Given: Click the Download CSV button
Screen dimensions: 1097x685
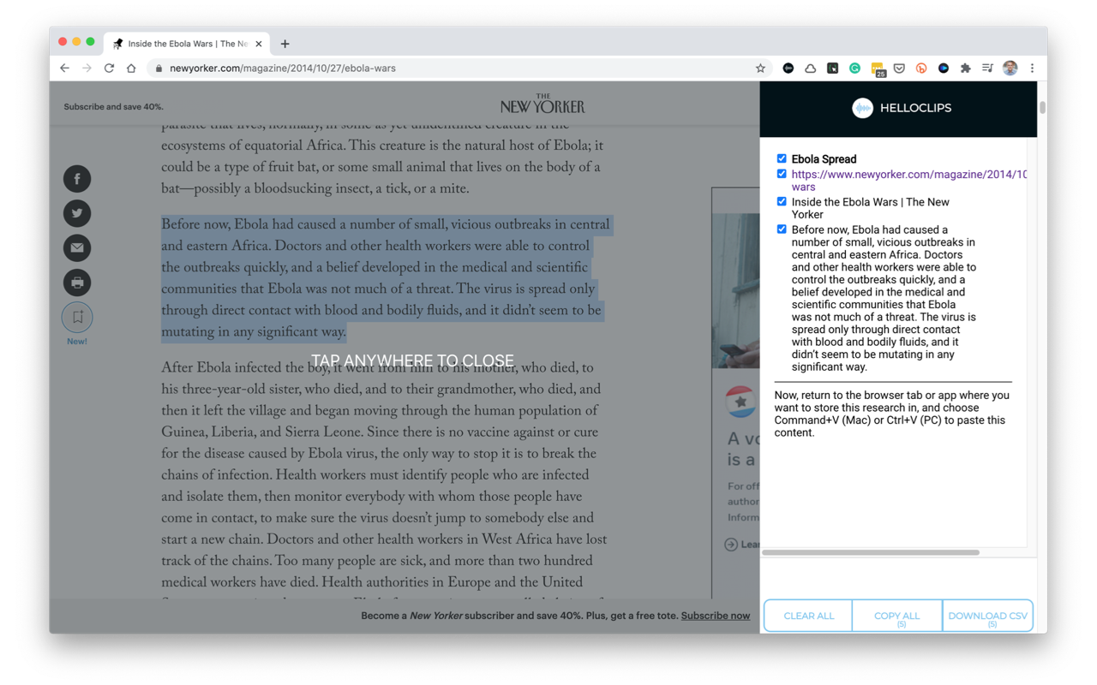Looking at the screenshot, I should click(987, 616).
